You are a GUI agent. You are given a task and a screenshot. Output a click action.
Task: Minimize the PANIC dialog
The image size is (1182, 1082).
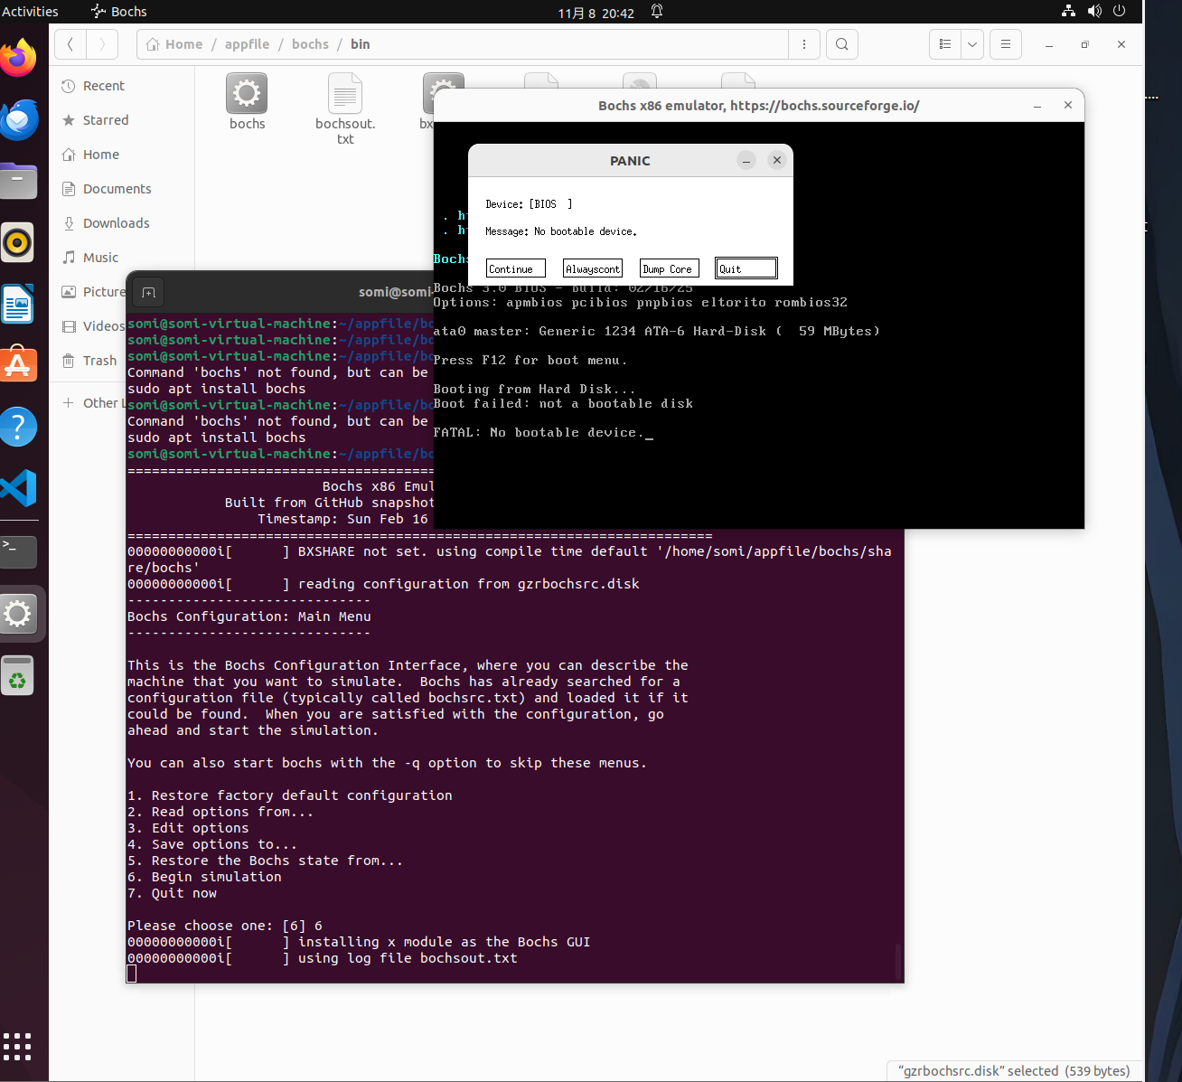[x=746, y=160]
